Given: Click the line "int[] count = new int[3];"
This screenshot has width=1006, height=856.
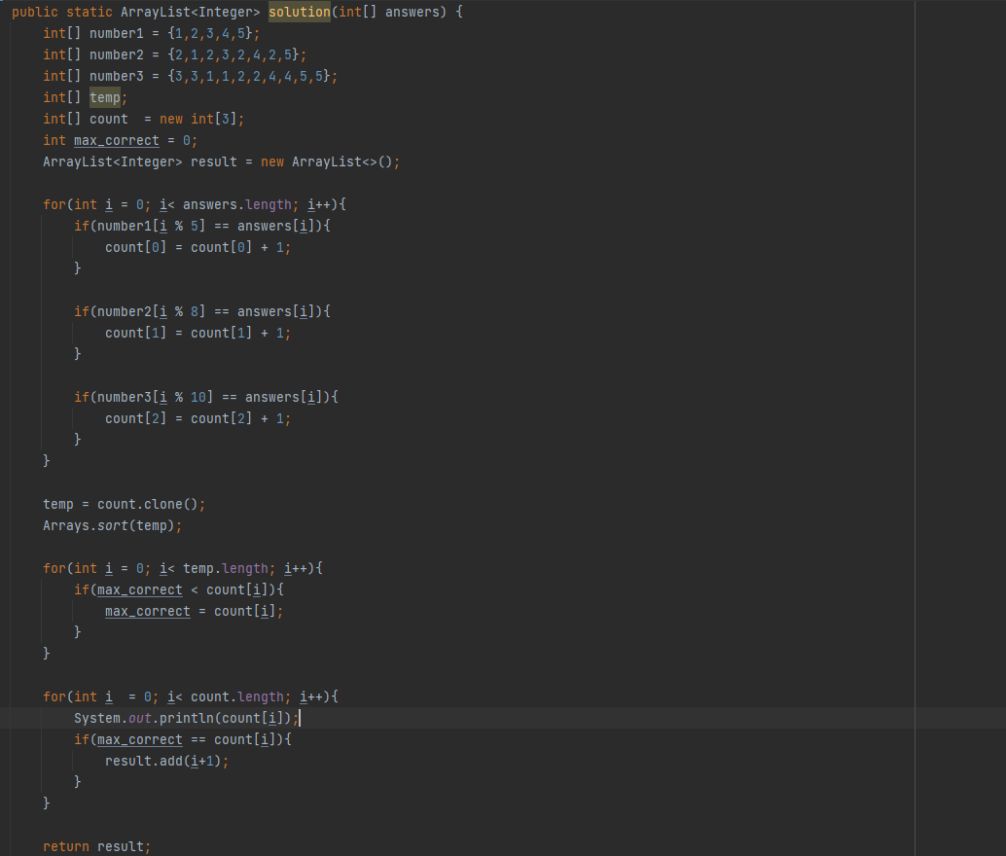Looking at the screenshot, I should tap(144, 119).
